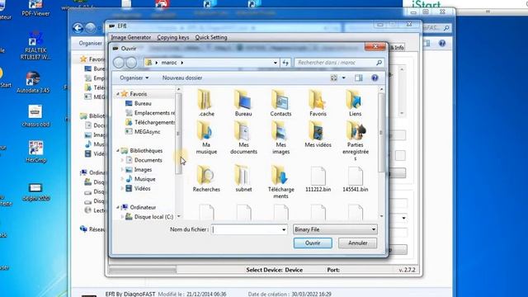528x297 pixels.
Task: Open REALTEK RTL8187 desktop shortcut
Action: pos(35,46)
